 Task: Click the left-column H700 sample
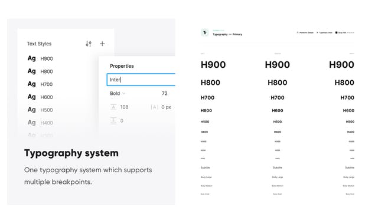208,98
